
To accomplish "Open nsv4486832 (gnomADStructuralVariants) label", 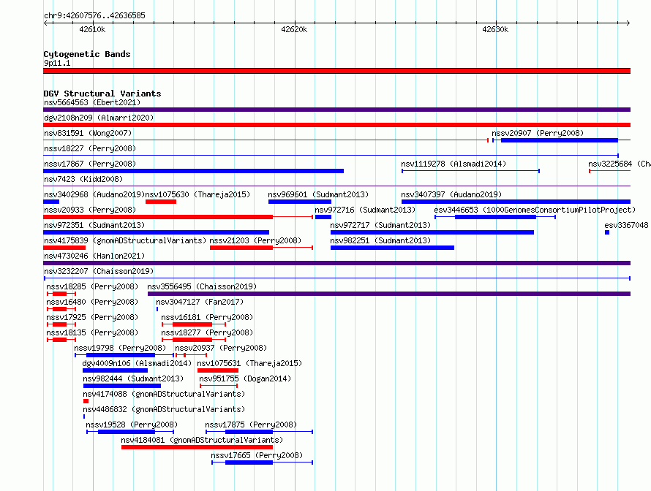I will point(164,409).
